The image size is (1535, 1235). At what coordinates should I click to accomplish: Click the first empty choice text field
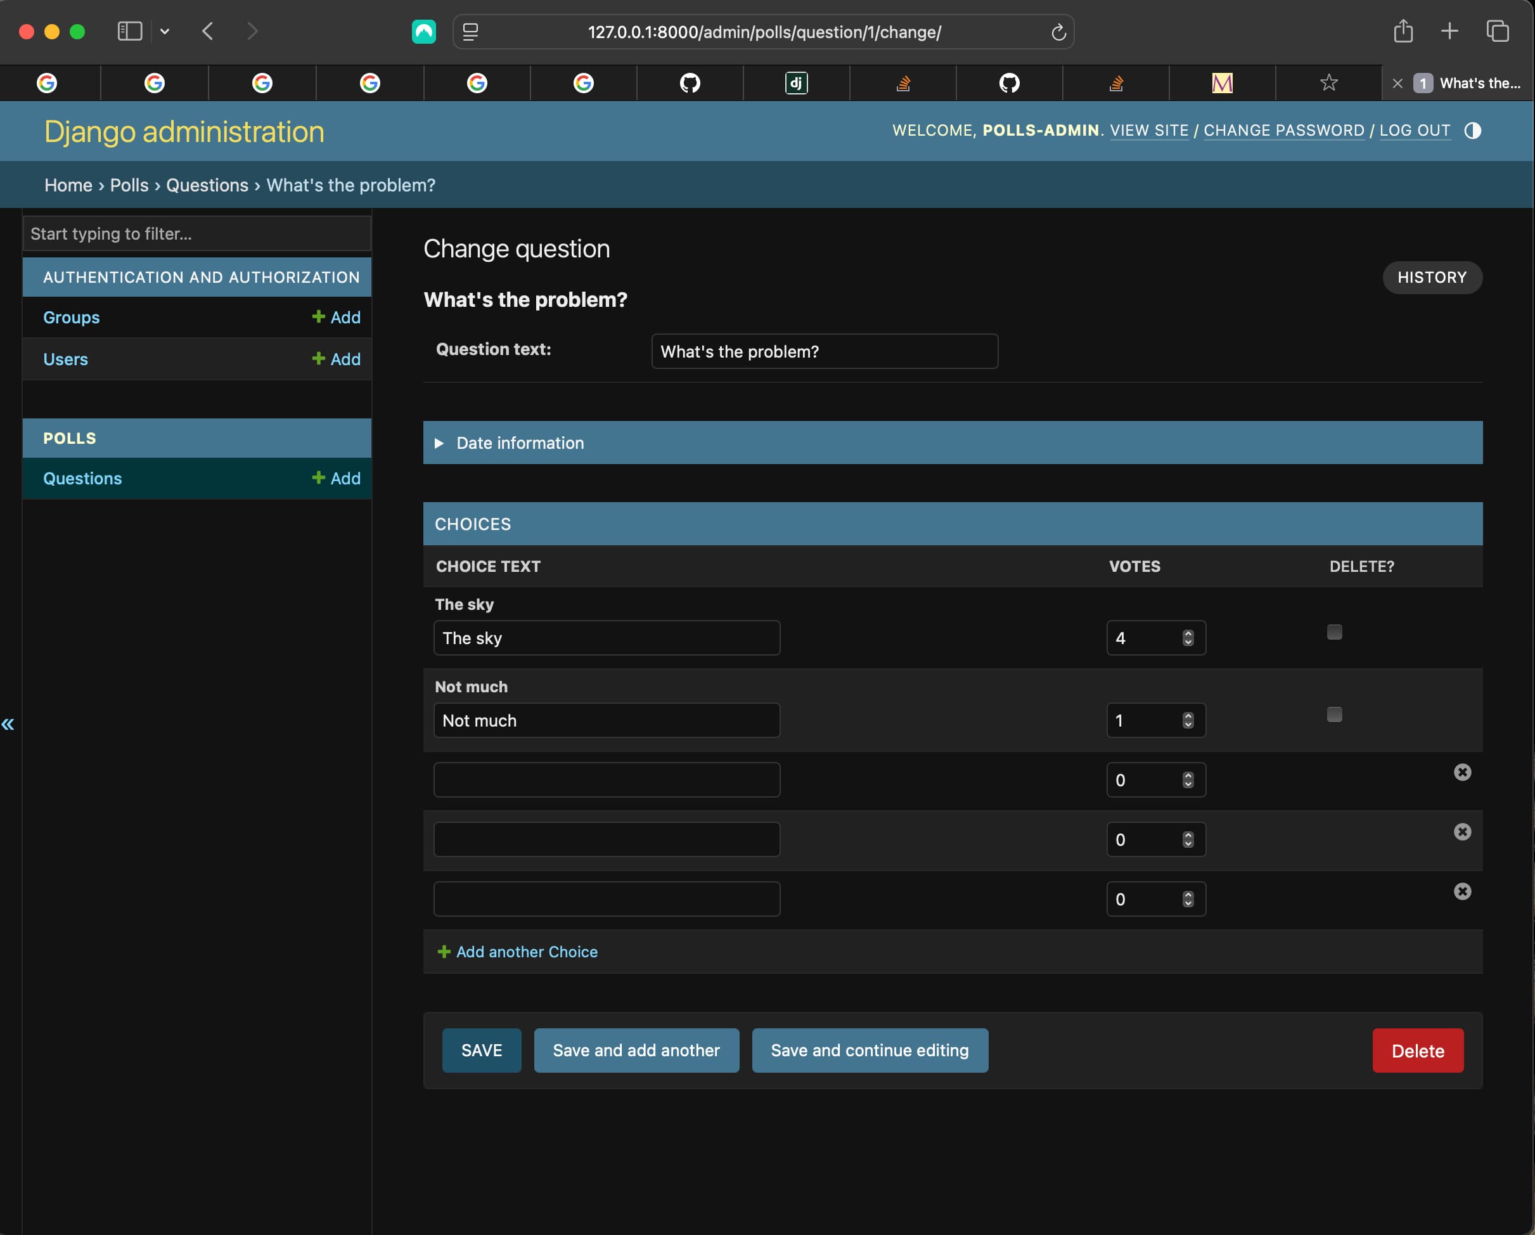pyautogui.click(x=607, y=780)
